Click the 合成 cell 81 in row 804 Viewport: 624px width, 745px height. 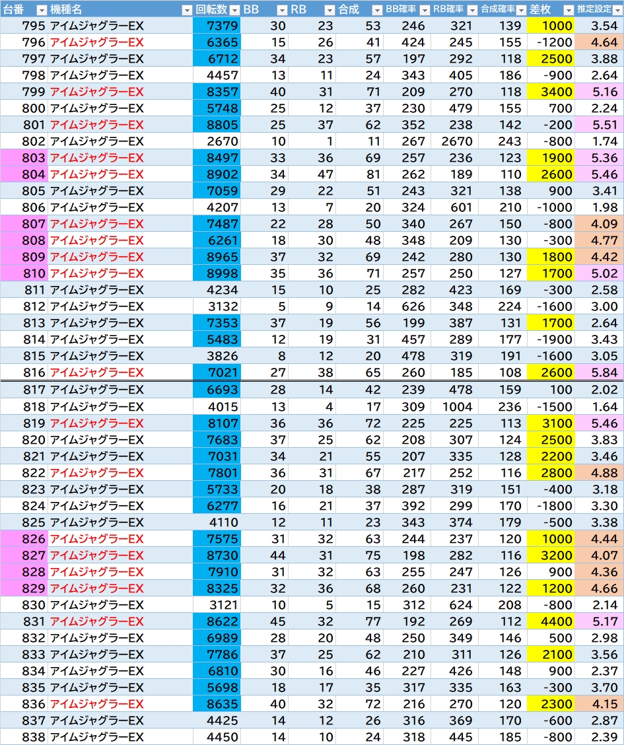tap(359, 174)
